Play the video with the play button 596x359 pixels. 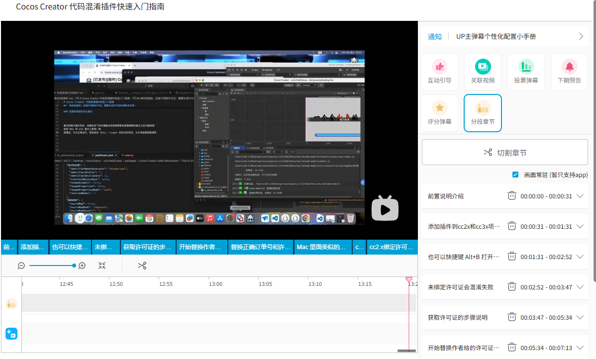(x=385, y=208)
